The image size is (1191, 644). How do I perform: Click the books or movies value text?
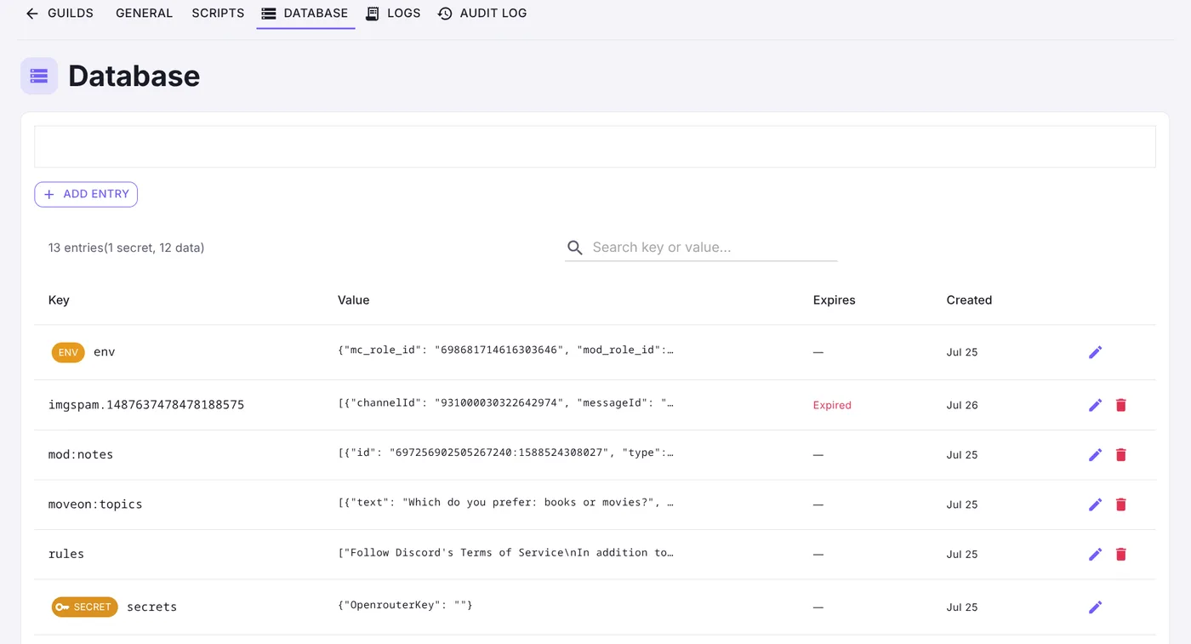pyautogui.click(x=505, y=503)
